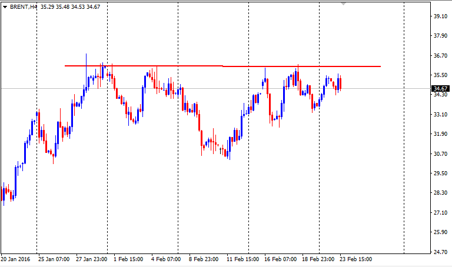Click the BRENT,H4 chart title text
This screenshot has height=267, width=452.
(x=24, y=7)
